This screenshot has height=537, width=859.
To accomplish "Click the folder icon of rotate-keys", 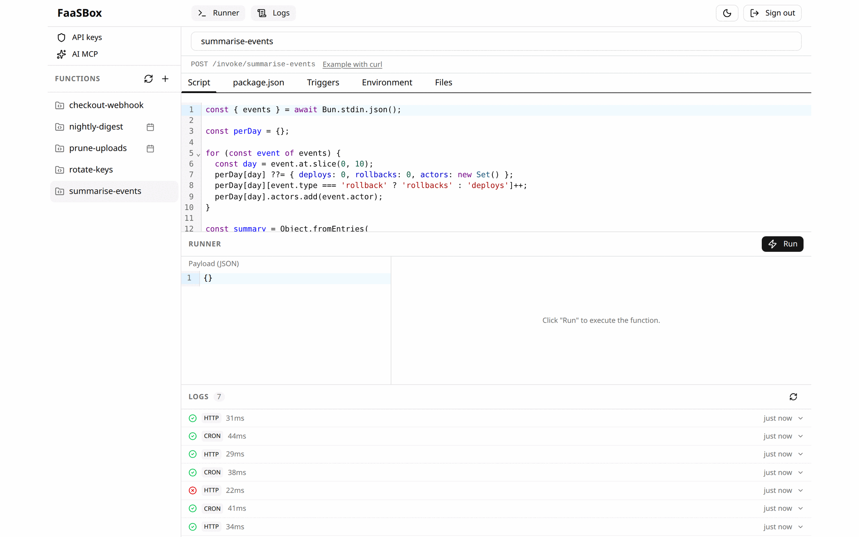I will (60, 170).
